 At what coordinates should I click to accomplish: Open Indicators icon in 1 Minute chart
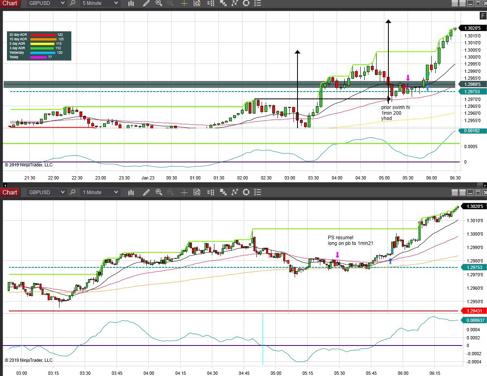click(x=234, y=192)
